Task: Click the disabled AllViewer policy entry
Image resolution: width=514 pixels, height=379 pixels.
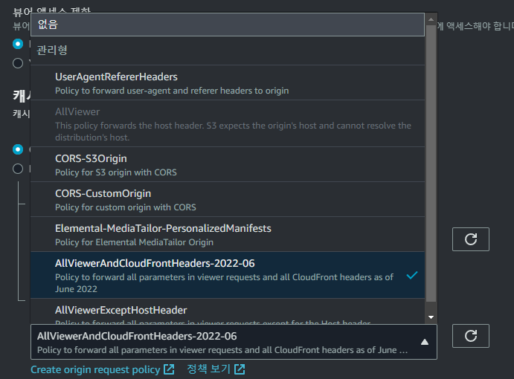Action: 228,123
